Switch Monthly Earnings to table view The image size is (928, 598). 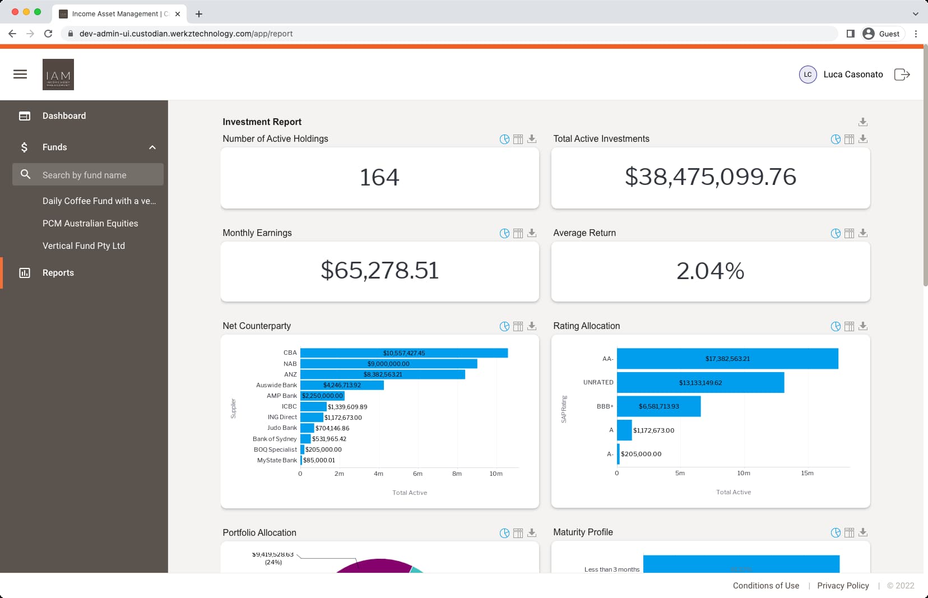click(517, 233)
